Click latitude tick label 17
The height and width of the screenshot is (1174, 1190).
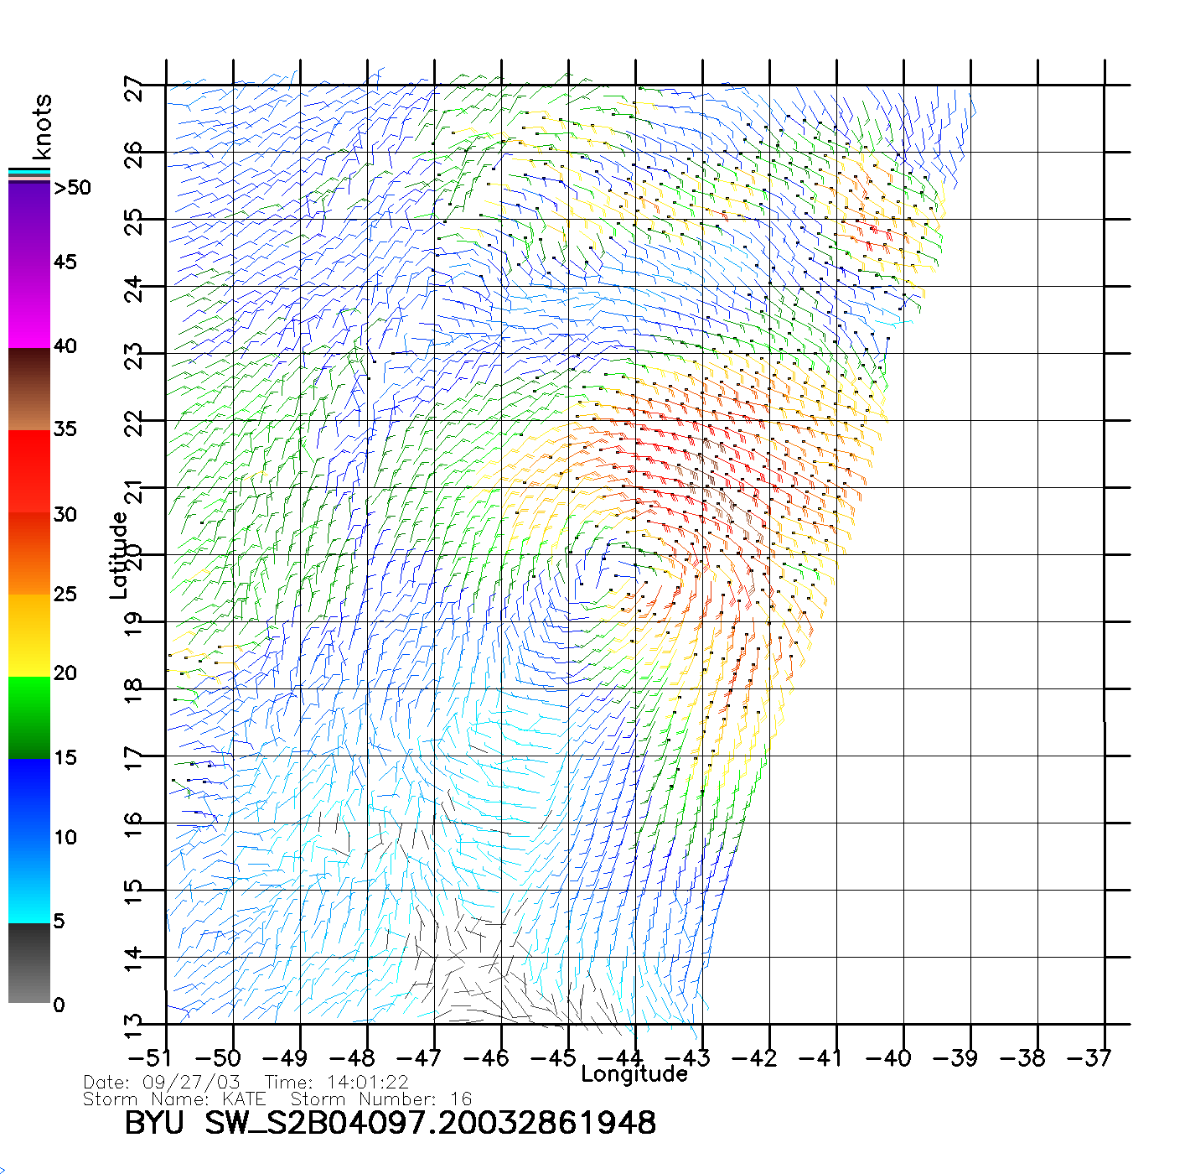tap(133, 759)
